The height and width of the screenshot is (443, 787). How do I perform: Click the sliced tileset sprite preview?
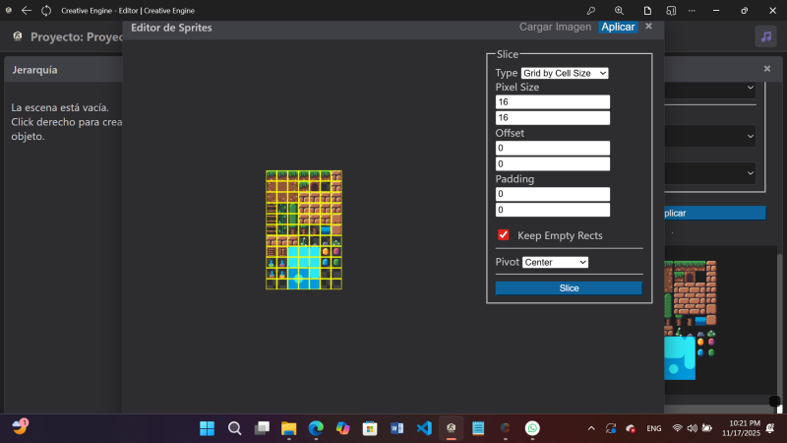coord(304,229)
